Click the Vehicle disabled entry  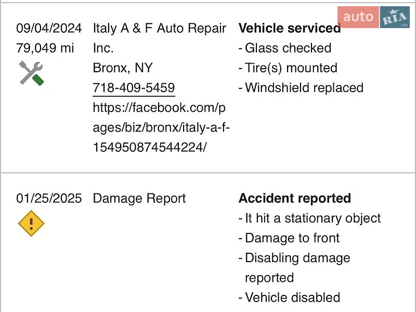point(289,297)
